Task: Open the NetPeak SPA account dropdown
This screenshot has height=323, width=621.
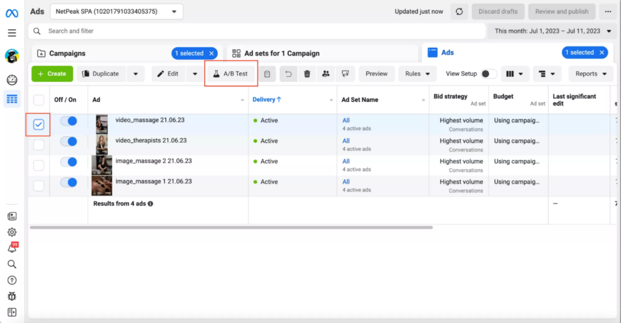Action: 116,12
